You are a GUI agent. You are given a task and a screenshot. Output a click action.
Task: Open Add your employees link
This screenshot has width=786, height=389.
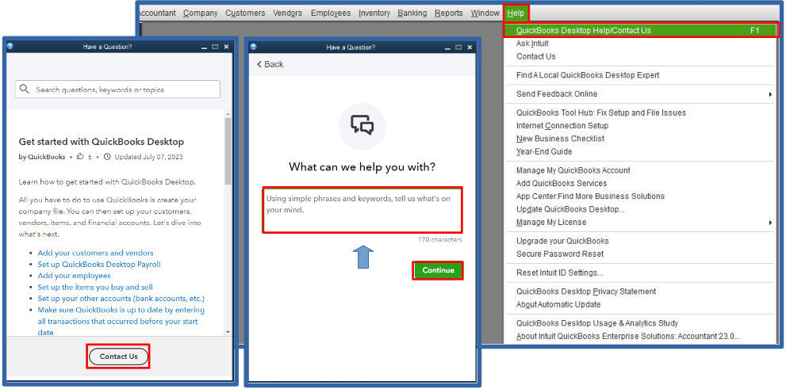75,276
